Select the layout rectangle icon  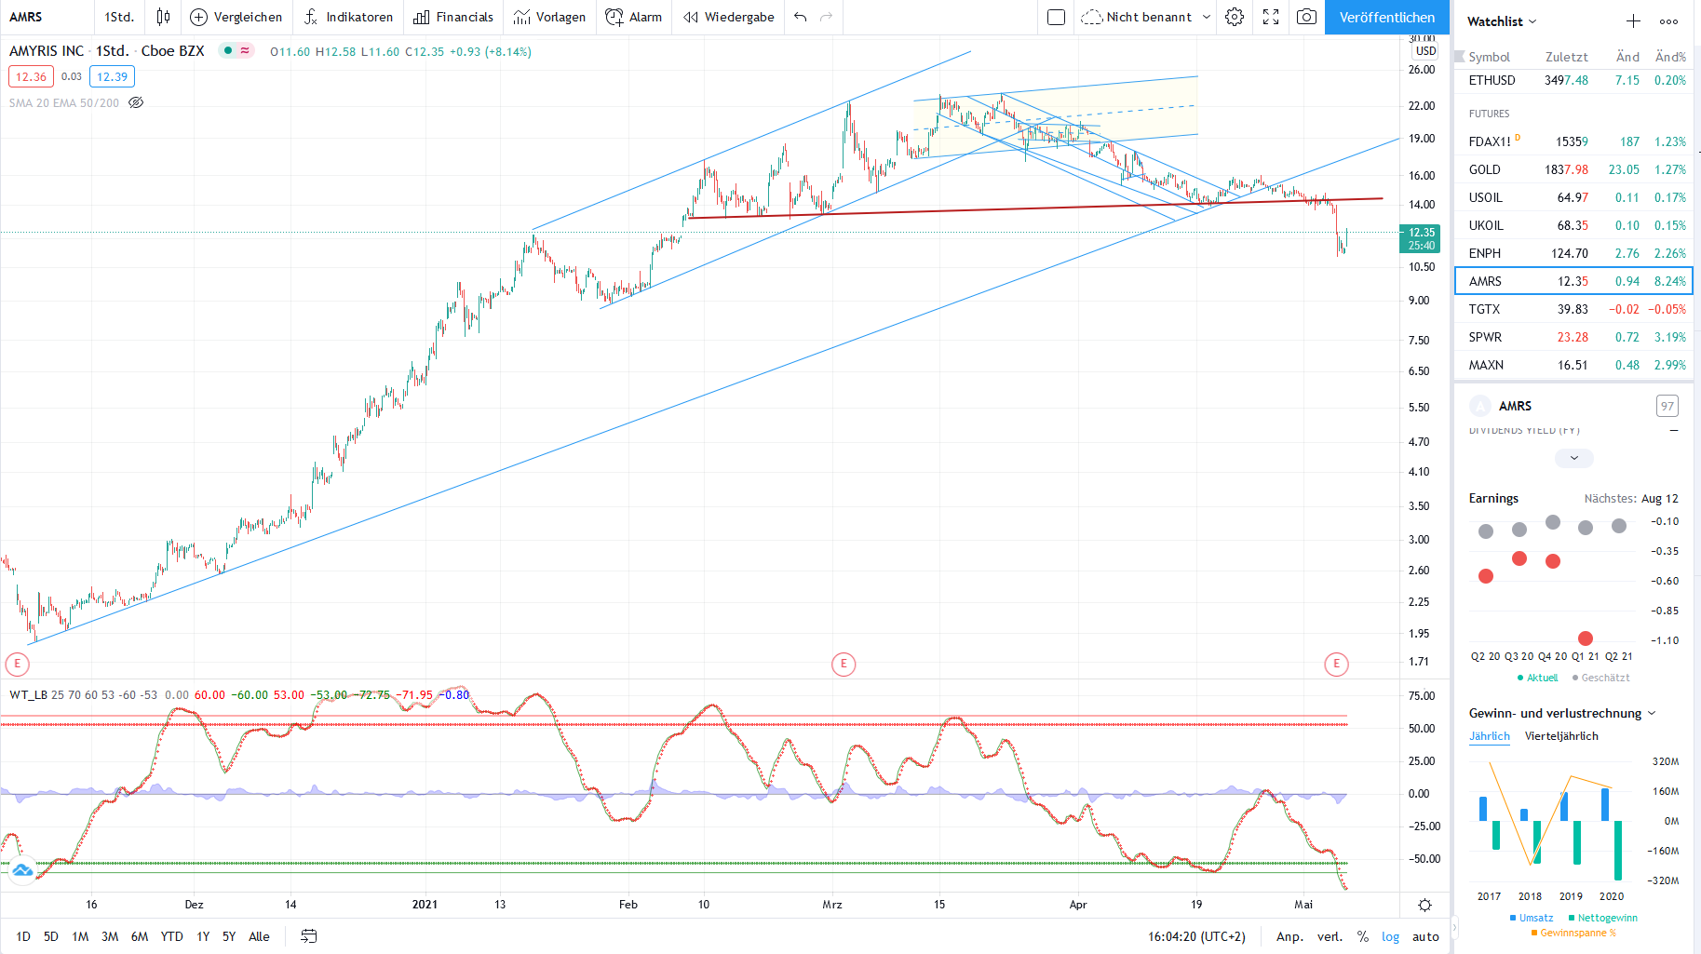(x=1056, y=17)
